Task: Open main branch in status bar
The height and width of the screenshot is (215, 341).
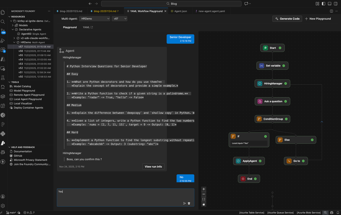Action: [11, 213]
